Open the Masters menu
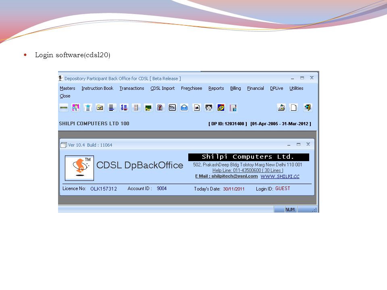 click(x=67, y=88)
